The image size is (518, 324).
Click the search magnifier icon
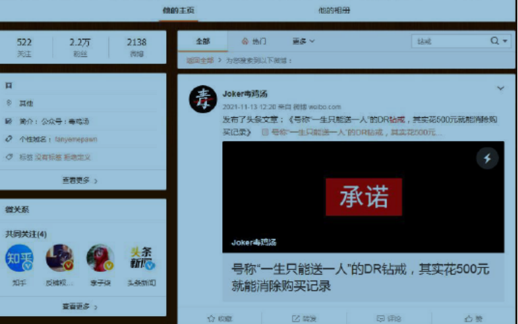pyautogui.click(x=495, y=41)
